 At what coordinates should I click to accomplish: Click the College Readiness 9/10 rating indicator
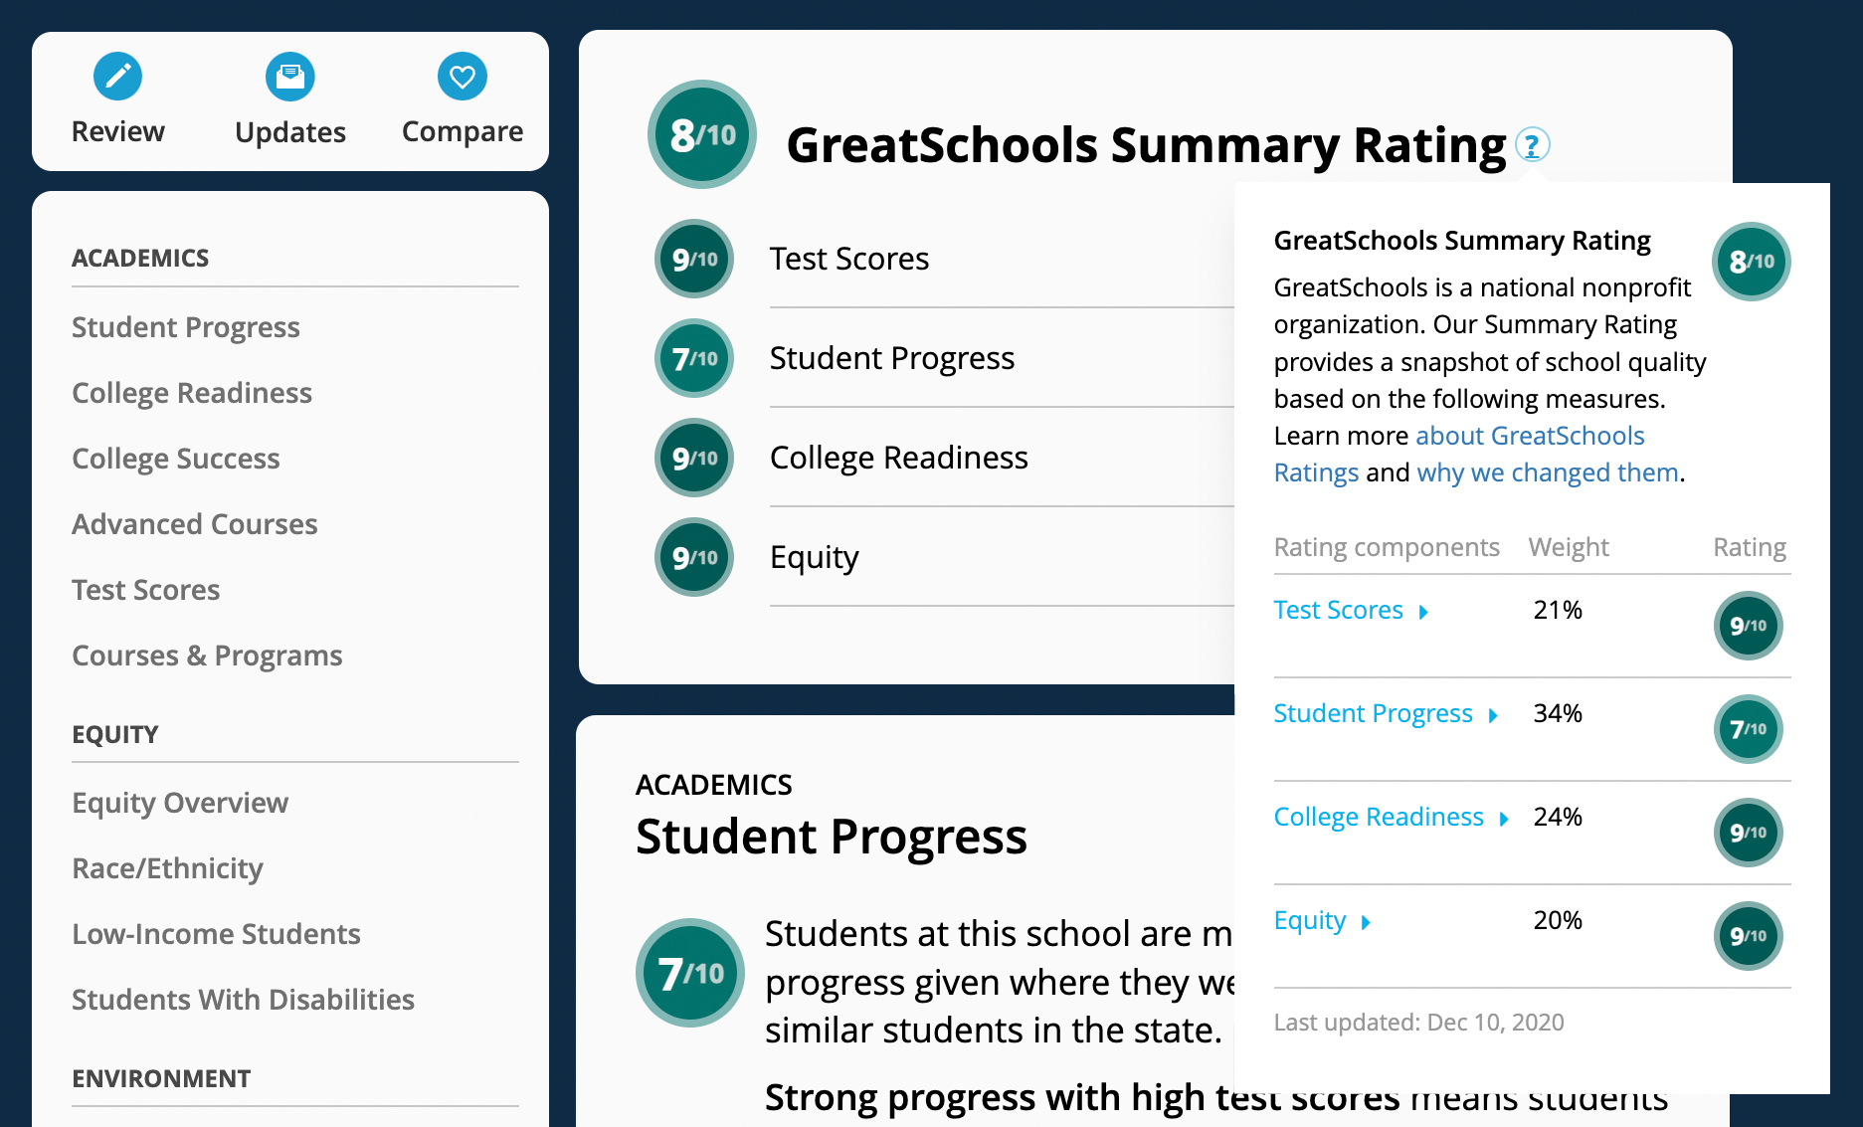(x=1748, y=833)
